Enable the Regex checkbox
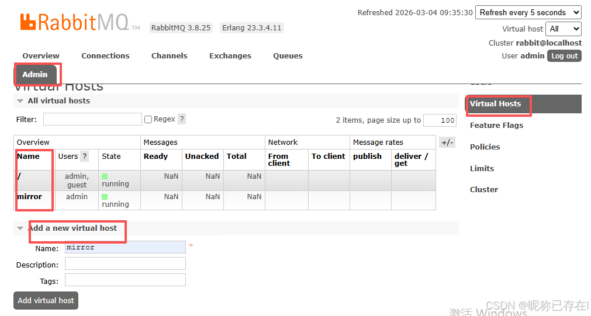 [148, 119]
